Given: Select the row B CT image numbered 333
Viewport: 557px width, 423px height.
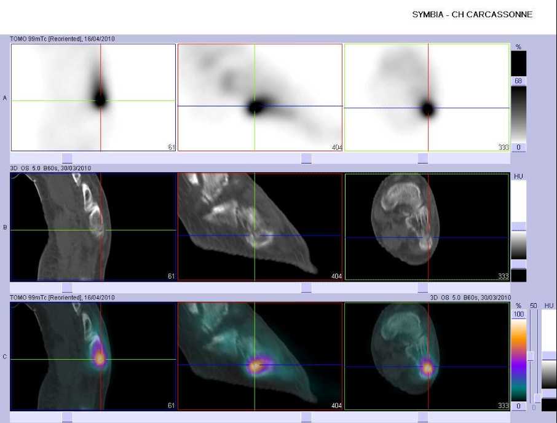Looking at the screenshot, I should (x=427, y=227).
